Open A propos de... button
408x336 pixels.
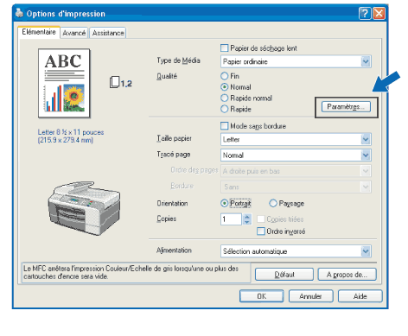pyautogui.click(x=347, y=275)
